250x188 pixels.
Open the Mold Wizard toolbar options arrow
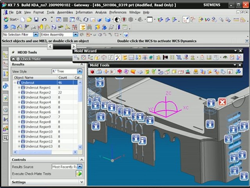click(235, 51)
